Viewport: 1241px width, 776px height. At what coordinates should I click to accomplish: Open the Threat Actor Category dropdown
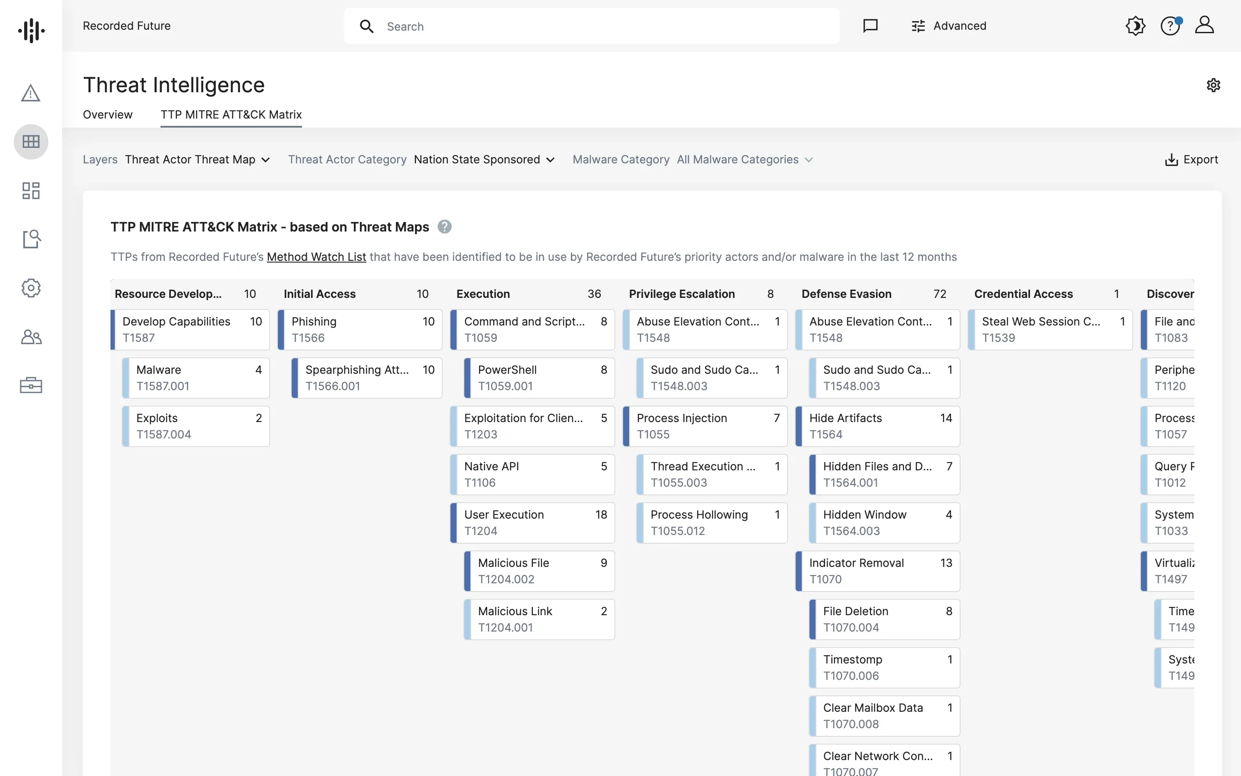coord(484,159)
